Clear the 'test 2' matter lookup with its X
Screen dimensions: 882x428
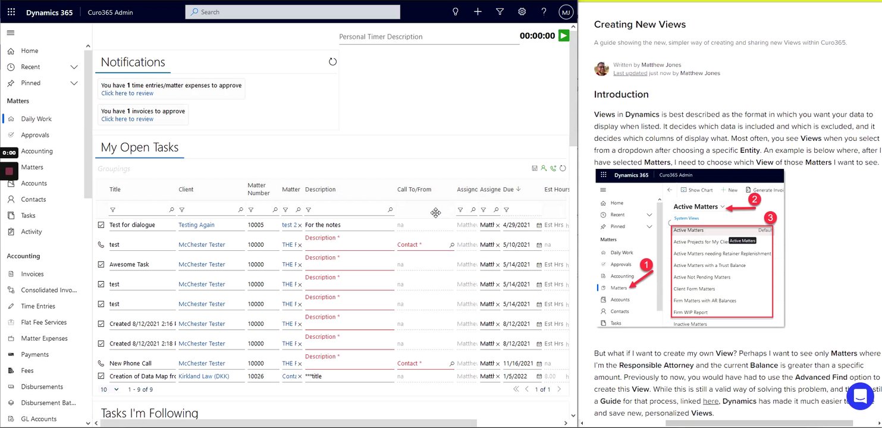point(299,225)
